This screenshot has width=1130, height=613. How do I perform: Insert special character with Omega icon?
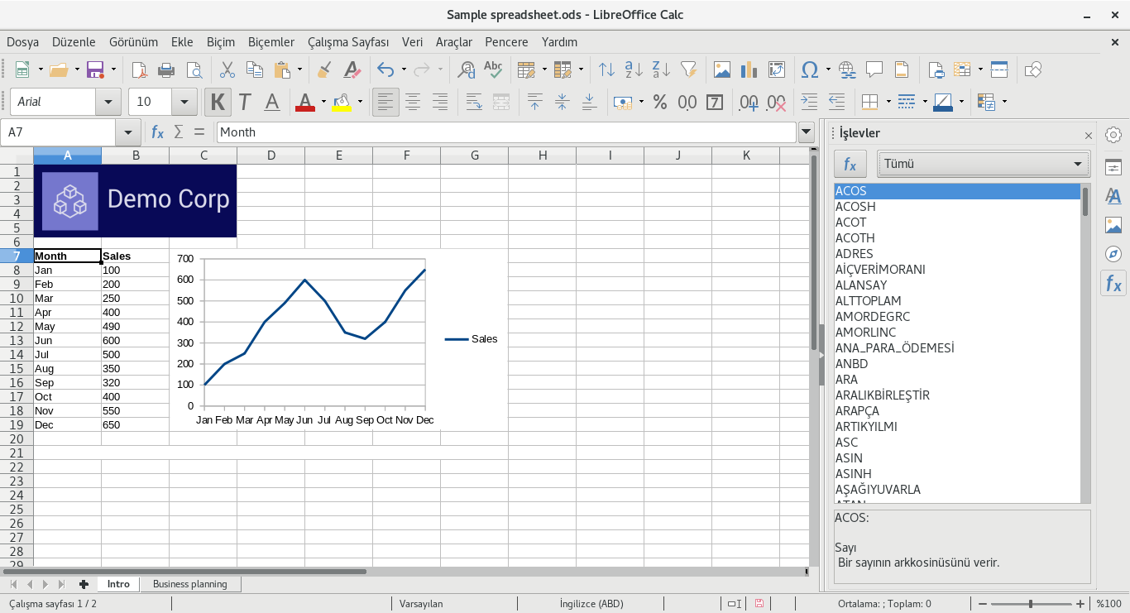(809, 69)
